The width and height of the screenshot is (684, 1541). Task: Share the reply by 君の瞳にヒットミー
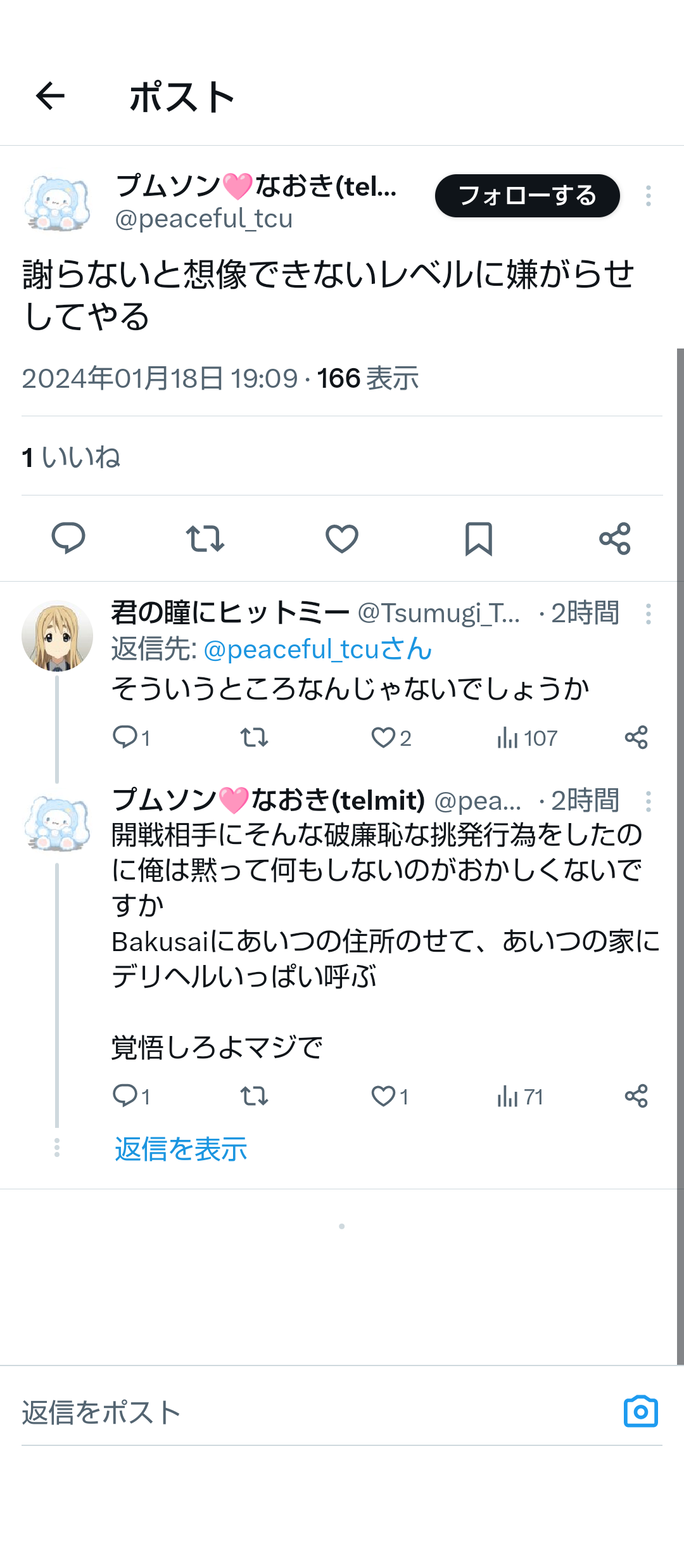pyautogui.click(x=636, y=738)
